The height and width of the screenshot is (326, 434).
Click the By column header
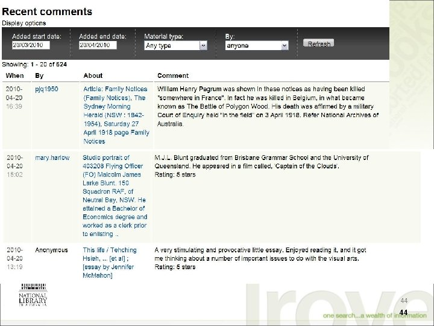39,75
